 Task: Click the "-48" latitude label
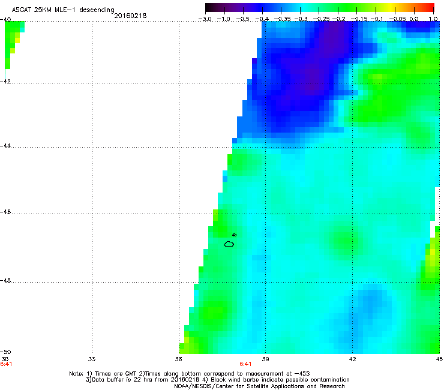pos(5,281)
